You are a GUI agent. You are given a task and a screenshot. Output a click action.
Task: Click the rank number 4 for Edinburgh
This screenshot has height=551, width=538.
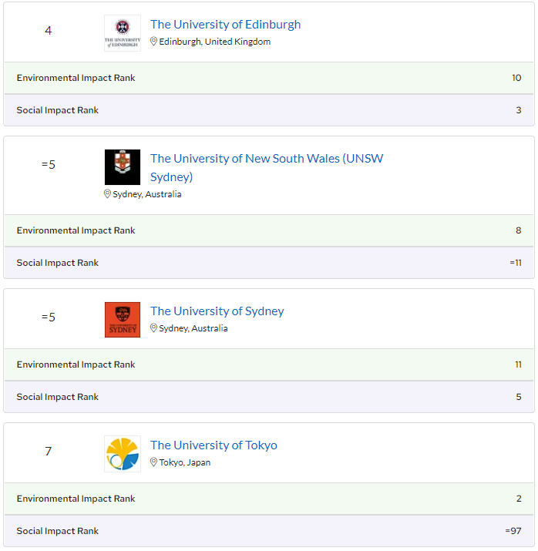click(48, 31)
